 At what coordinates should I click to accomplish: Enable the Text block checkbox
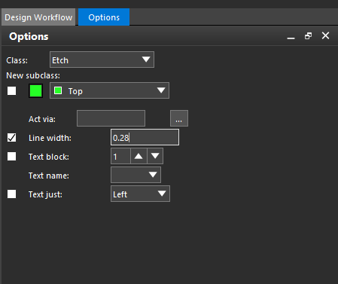coord(11,157)
